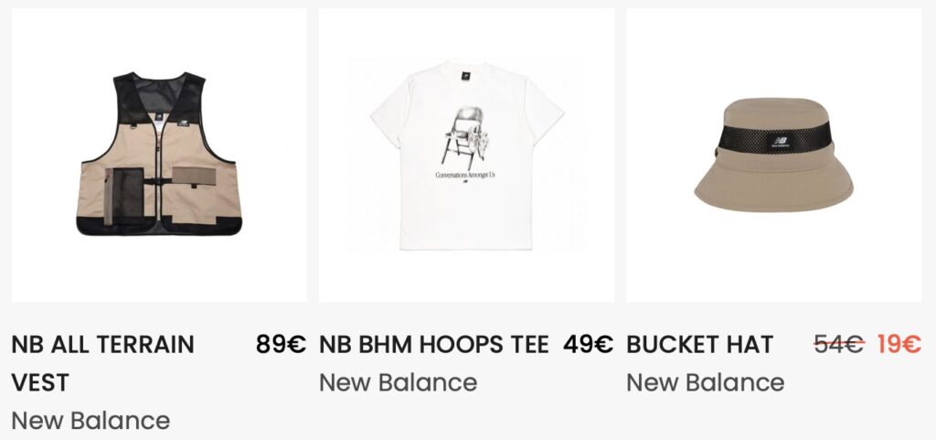Open the NB BHM HOOPS TEE title link
This screenshot has width=936, height=440.
(x=434, y=345)
